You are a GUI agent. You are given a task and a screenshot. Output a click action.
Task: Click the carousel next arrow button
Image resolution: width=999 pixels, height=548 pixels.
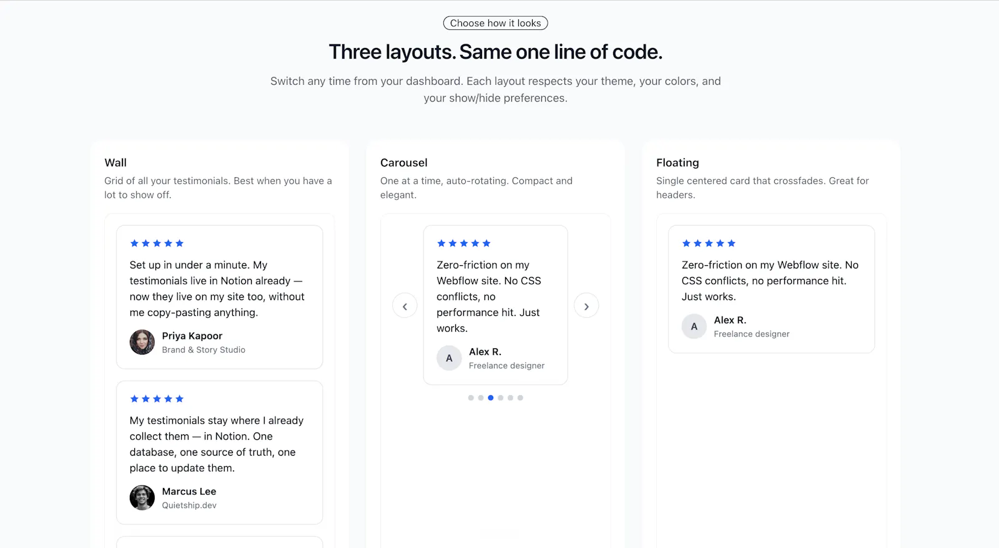click(586, 306)
